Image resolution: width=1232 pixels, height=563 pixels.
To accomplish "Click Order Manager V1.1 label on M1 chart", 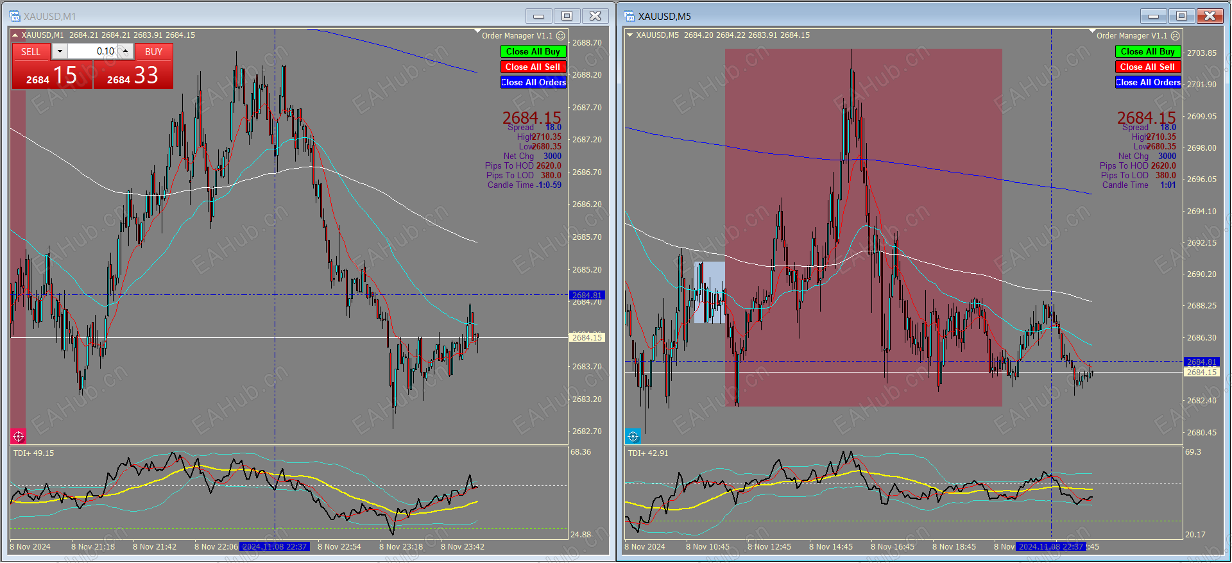I will 517,36.
